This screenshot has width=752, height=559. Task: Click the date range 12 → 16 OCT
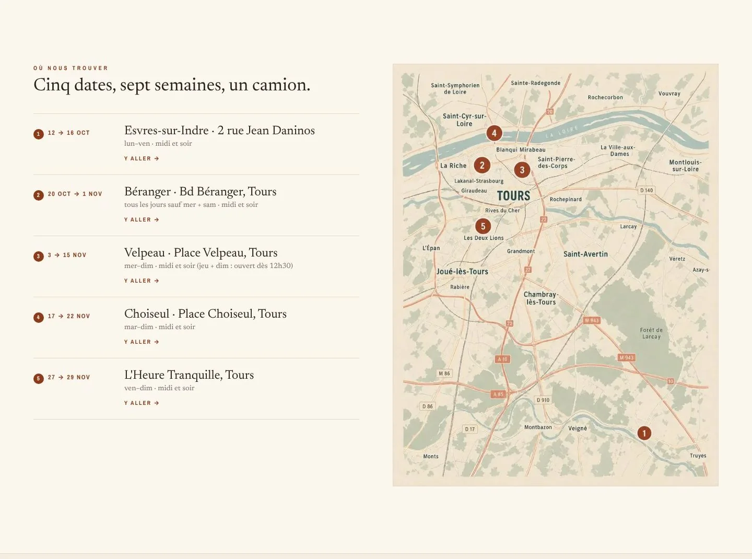pos(69,133)
